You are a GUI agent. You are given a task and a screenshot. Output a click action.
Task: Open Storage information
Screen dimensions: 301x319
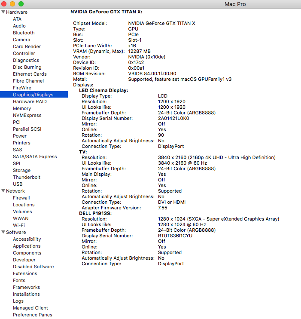pyautogui.click(x=22, y=170)
